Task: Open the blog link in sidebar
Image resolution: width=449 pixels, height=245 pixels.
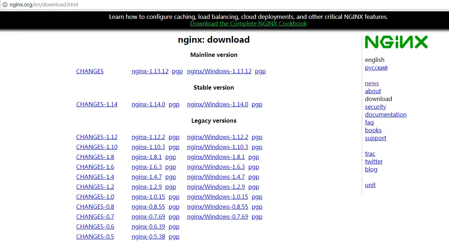Action: point(371,169)
